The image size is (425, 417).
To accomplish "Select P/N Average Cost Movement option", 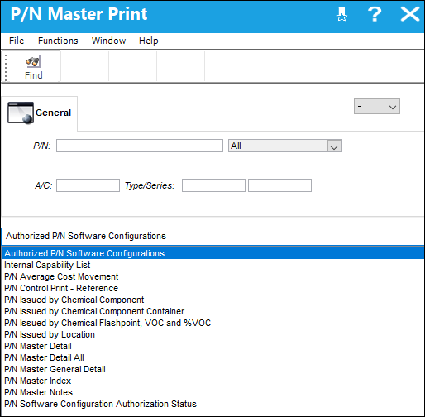I will [x=213, y=276].
